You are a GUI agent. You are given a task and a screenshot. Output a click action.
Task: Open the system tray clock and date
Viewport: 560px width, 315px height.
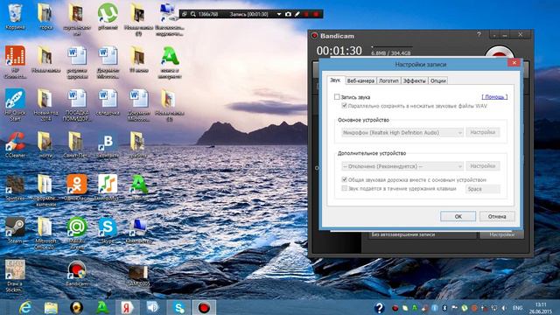click(x=541, y=308)
